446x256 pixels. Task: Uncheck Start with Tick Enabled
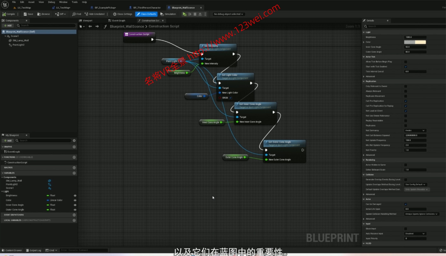pos(406,67)
